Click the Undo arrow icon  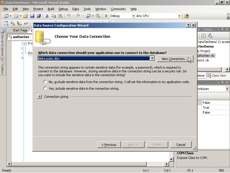[69, 16]
